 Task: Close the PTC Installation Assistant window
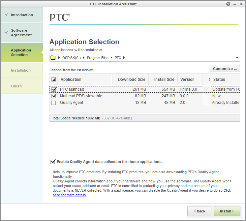[241, 4]
